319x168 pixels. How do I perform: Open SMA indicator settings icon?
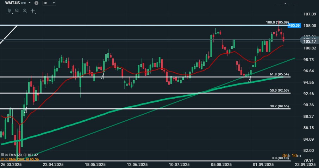coord(2,159)
